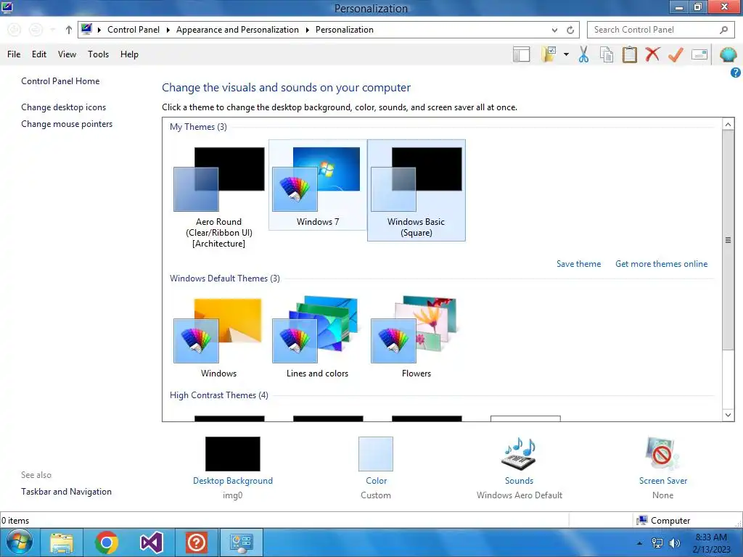This screenshot has height=557, width=743.
Task: Open the blue Help question mark
Action: (x=736, y=73)
